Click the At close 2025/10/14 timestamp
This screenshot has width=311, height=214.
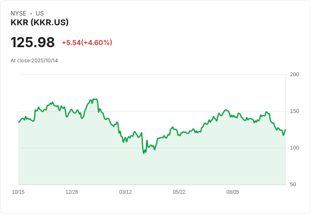34,61
